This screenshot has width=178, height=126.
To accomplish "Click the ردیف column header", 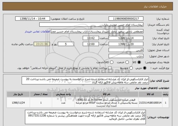I will pyautogui.click(x=166, y=94).
